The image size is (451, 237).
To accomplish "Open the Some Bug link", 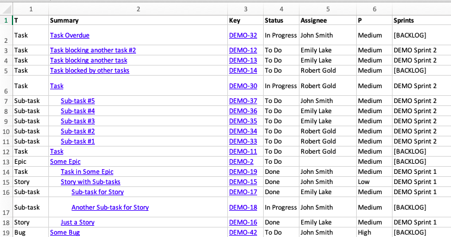I will coord(65,232).
